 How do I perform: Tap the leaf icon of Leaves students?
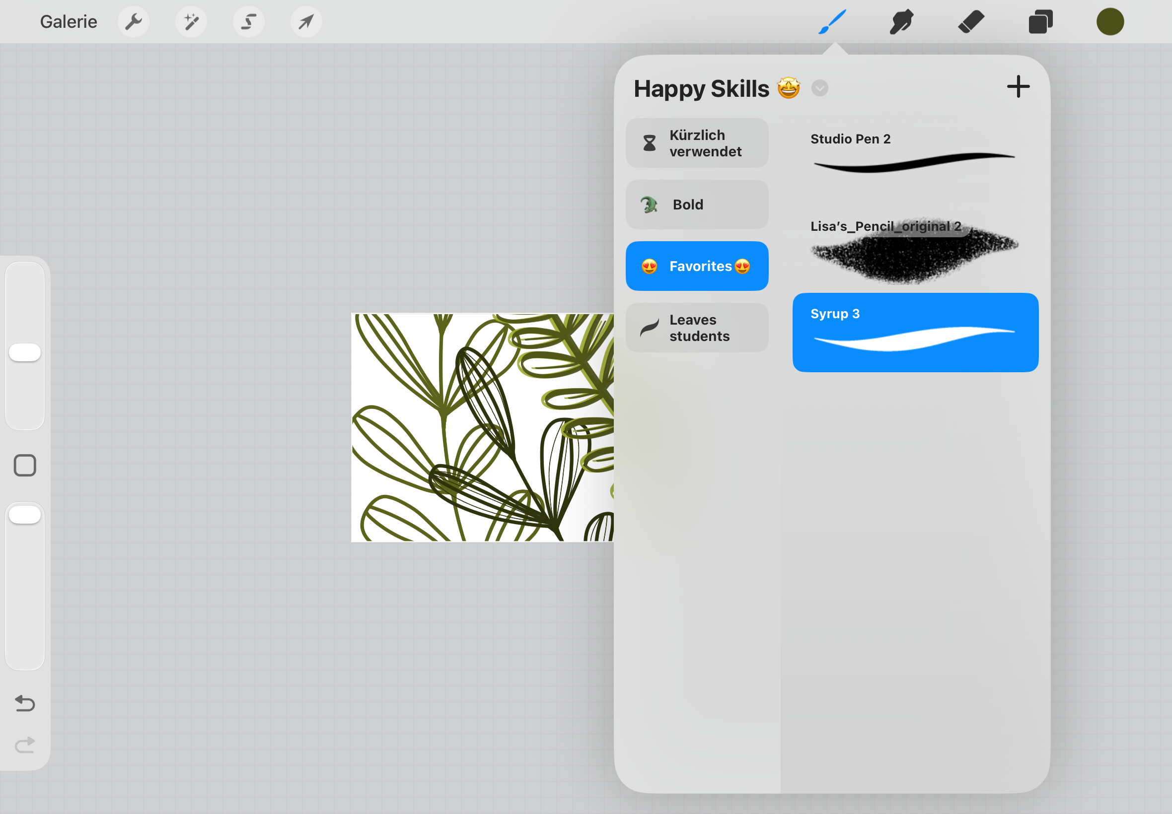coord(649,328)
